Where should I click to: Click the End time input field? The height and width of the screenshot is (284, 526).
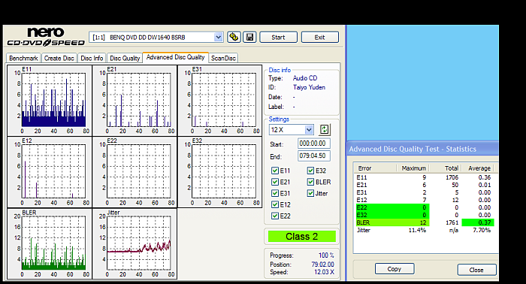[314, 156]
